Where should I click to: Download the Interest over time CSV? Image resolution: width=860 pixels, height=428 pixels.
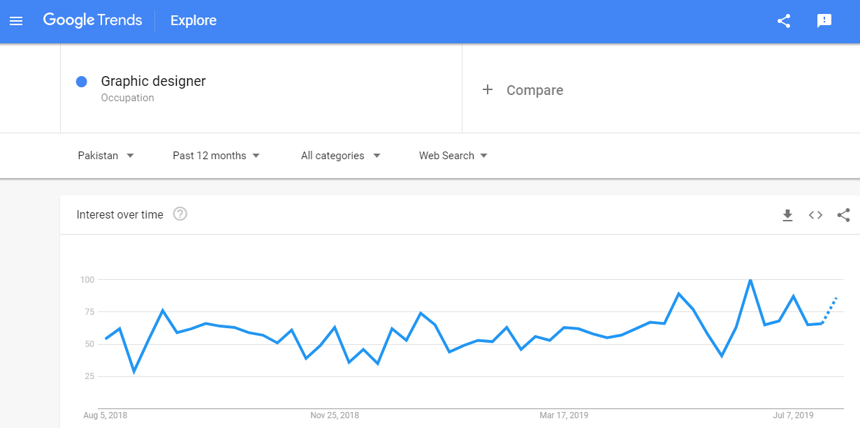[787, 215]
